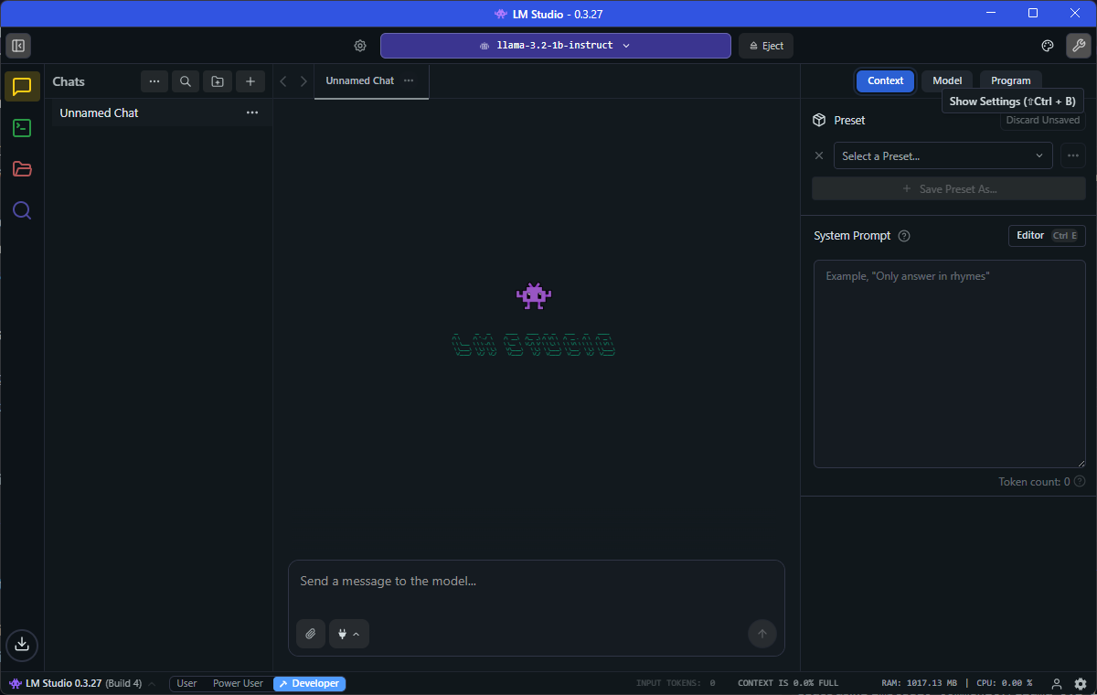Click the new chat plus icon
1097x695 pixels.
coord(250,81)
